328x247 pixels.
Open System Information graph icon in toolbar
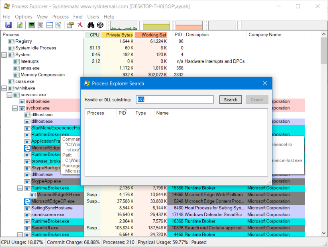[x=31, y=25]
